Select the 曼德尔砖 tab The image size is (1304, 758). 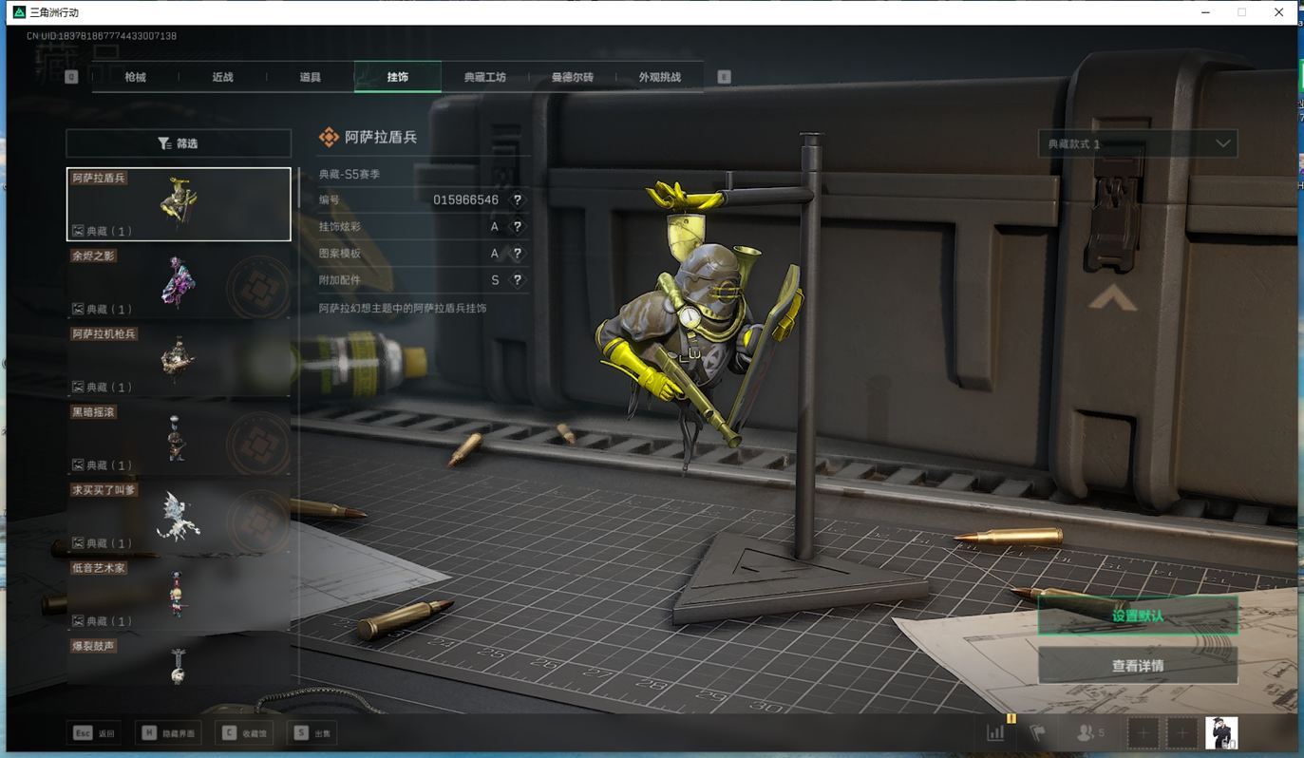click(x=572, y=77)
